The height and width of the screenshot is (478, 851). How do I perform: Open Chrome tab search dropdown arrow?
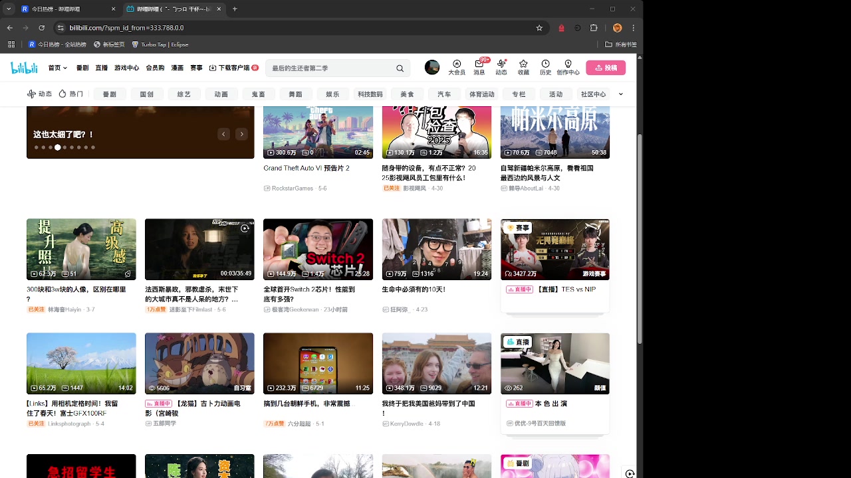pos(9,9)
